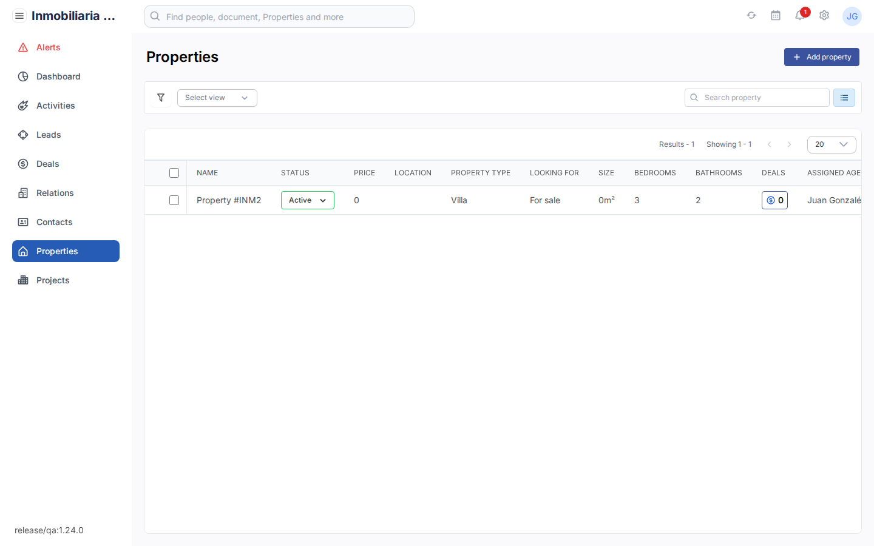874x546 pixels.
Task: Go to the Dashboard section
Action: pyautogui.click(x=58, y=76)
